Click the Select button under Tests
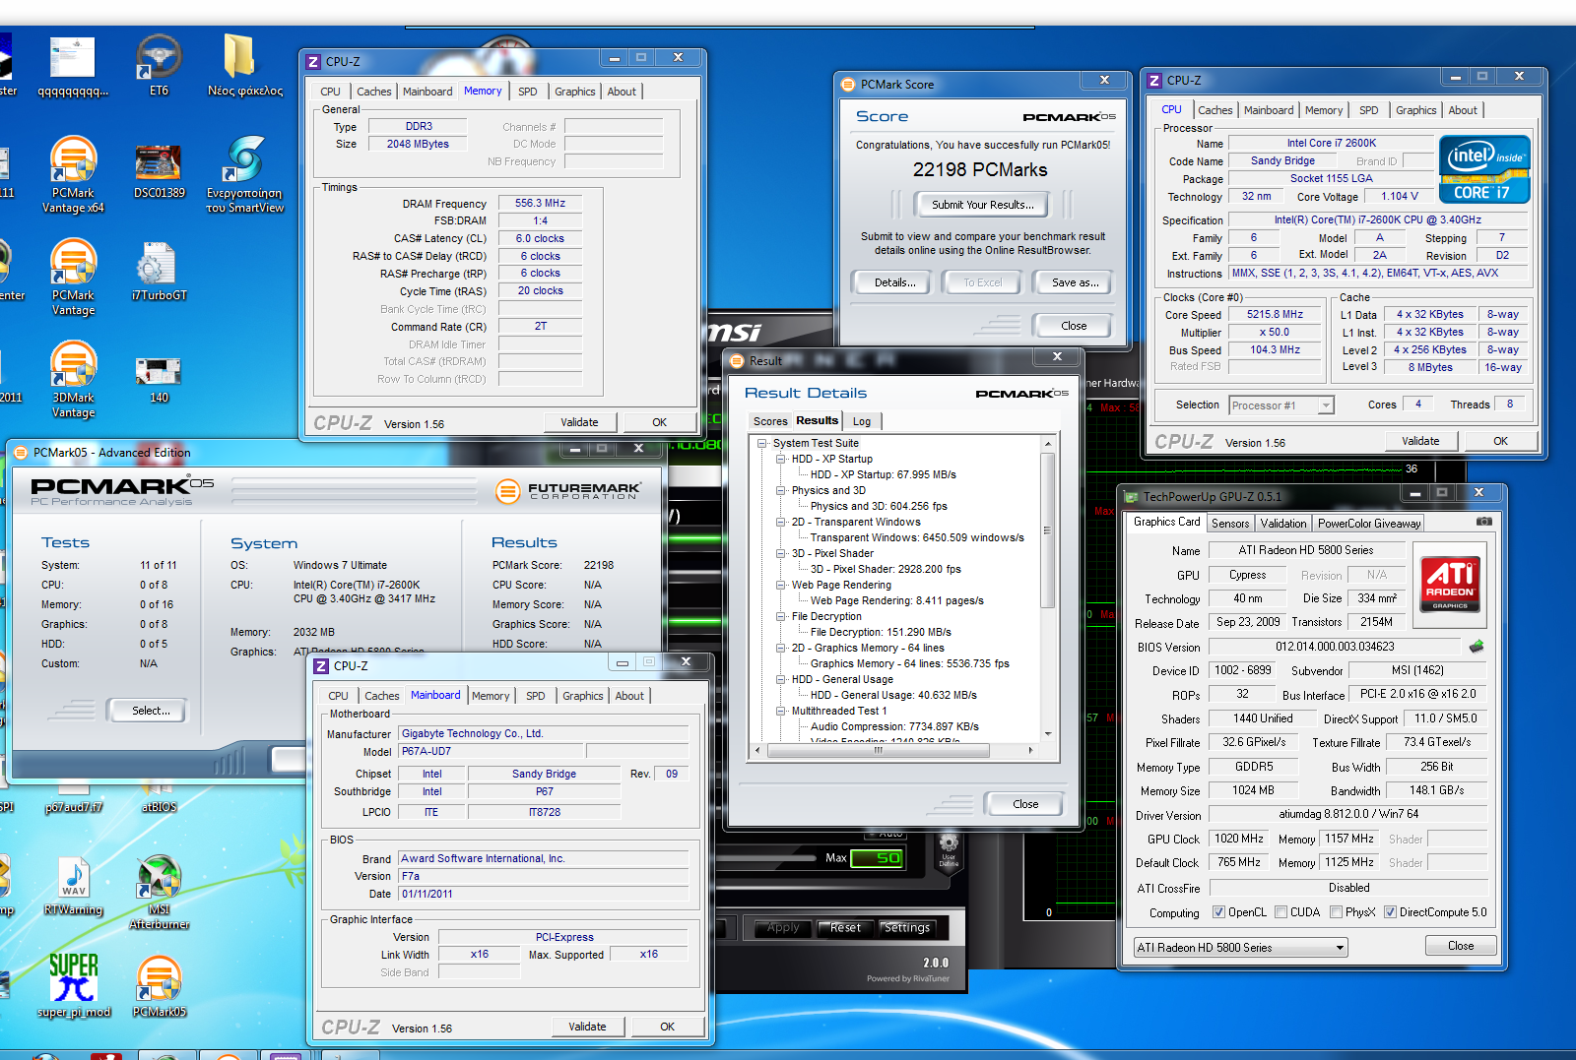Viewport: 1576px width, 1060px height. pyautogui.click(x=150, y=711)
